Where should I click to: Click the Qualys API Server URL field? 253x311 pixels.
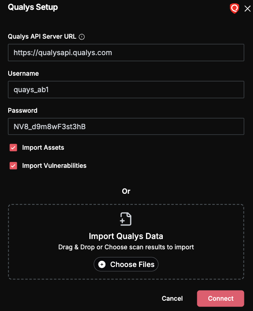click(126, 53)
